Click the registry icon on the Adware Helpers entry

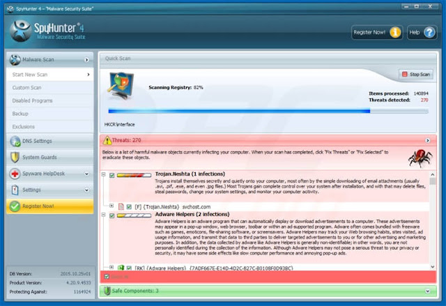pos(121,268)
